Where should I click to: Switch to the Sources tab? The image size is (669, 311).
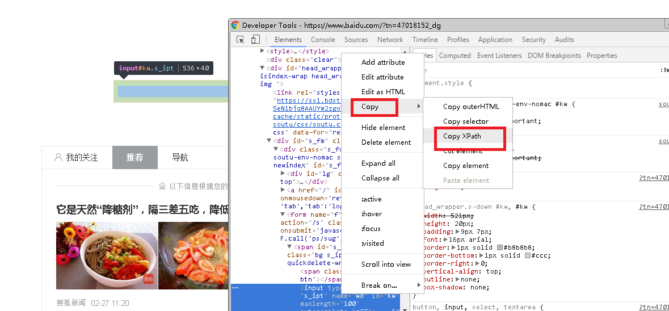coord(356,40)
